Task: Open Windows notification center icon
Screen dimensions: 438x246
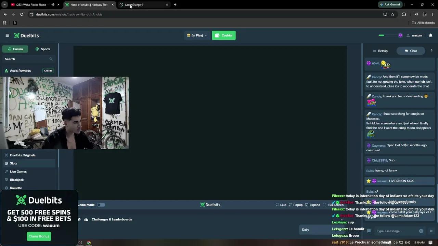Action: pos(430,243)
